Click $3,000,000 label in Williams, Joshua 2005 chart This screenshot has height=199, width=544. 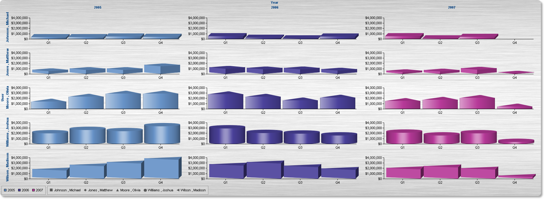(20, 128)
